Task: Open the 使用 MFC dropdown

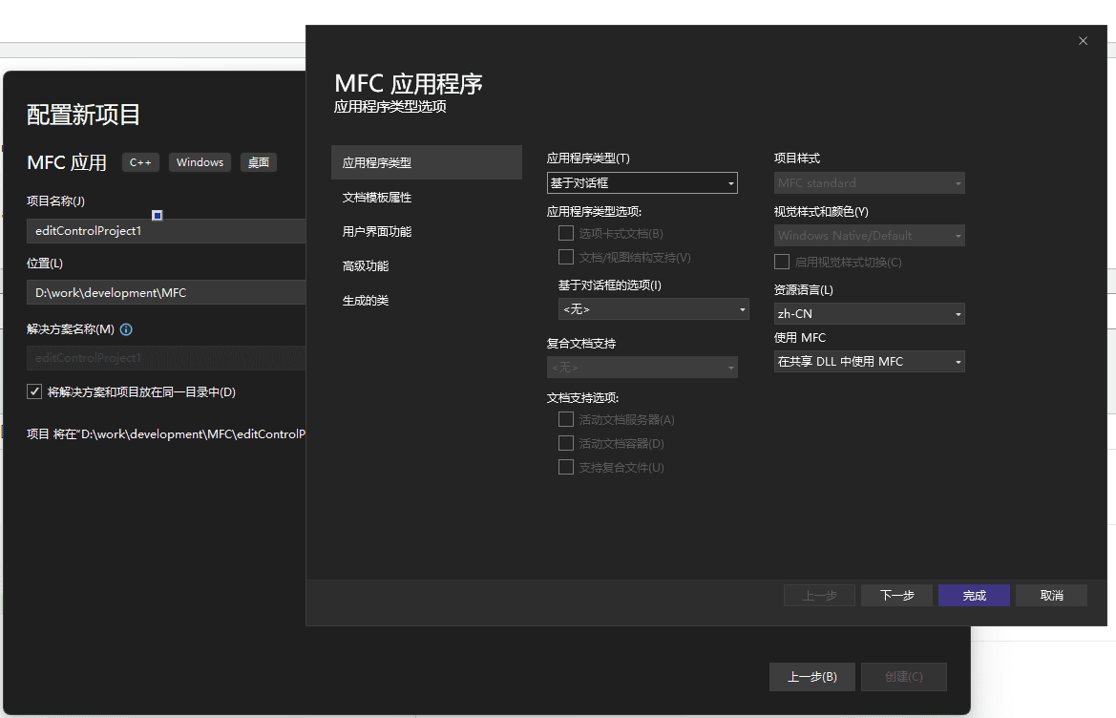Action: (869, 362)
